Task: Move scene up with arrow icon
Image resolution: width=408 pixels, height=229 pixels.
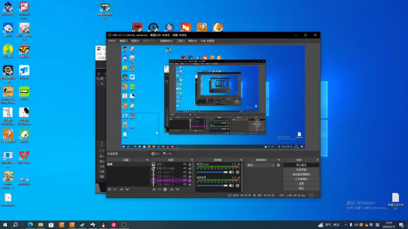Action: 121,189
